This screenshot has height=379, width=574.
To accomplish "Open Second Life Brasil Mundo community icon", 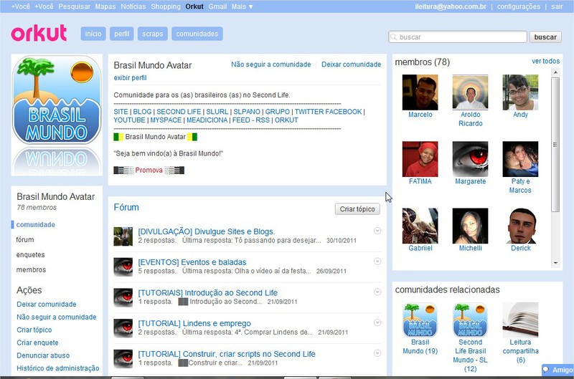I will [470, 320].
